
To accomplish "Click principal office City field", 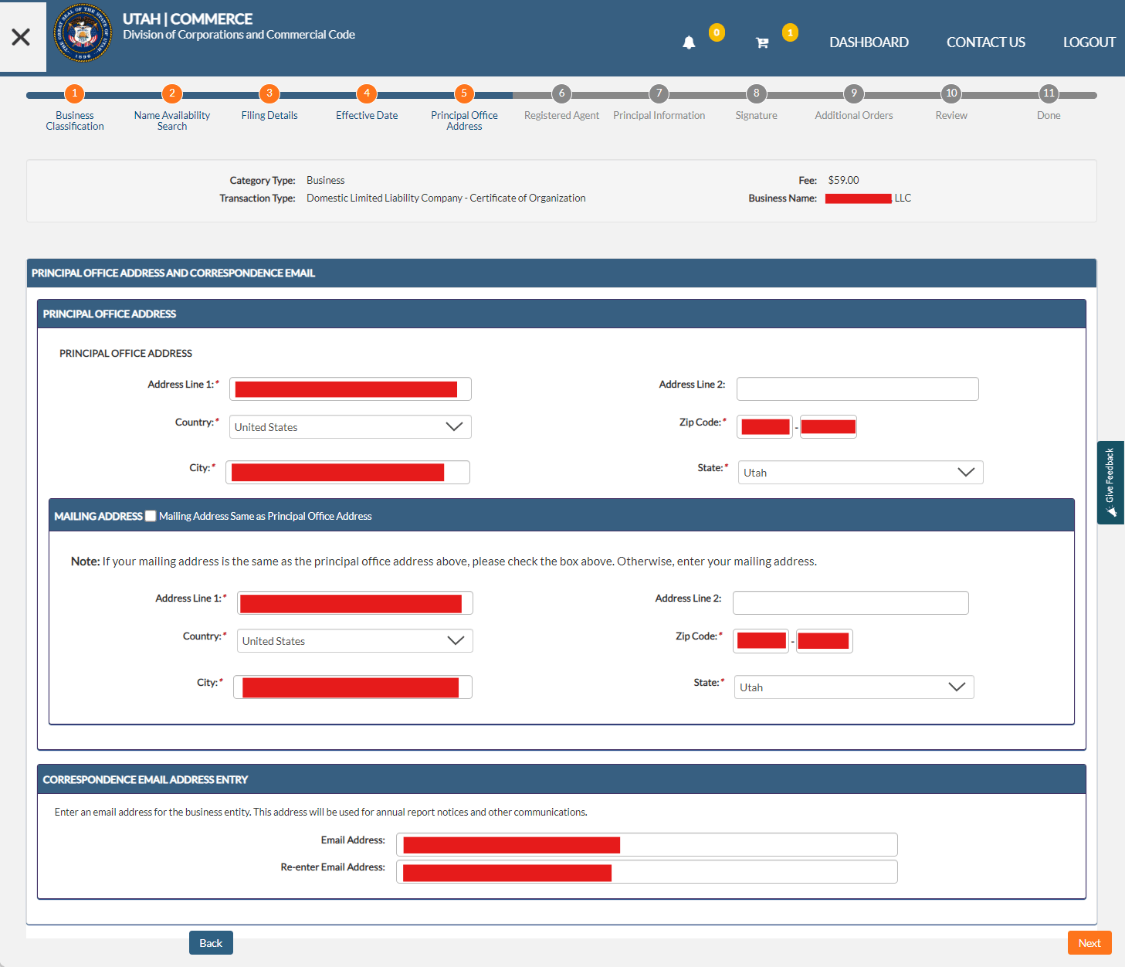I will coord(348,472).
